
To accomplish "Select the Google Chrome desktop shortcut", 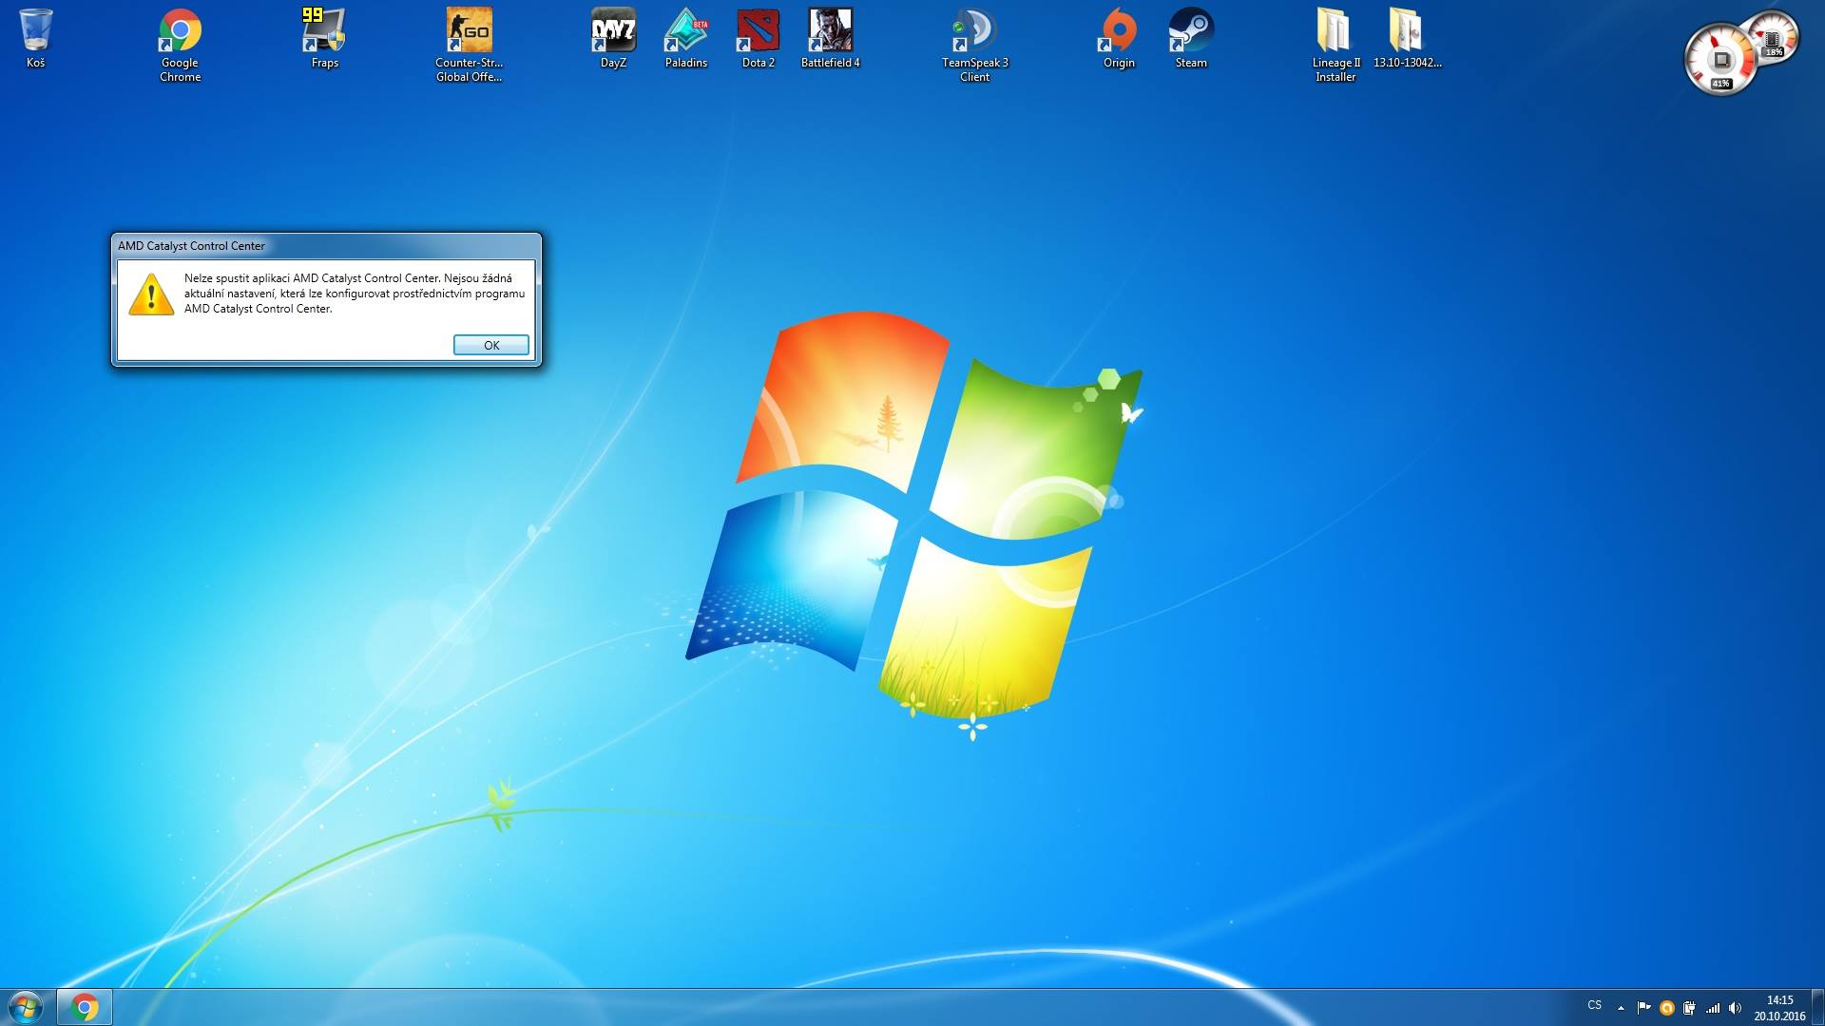I will [180, 46].
